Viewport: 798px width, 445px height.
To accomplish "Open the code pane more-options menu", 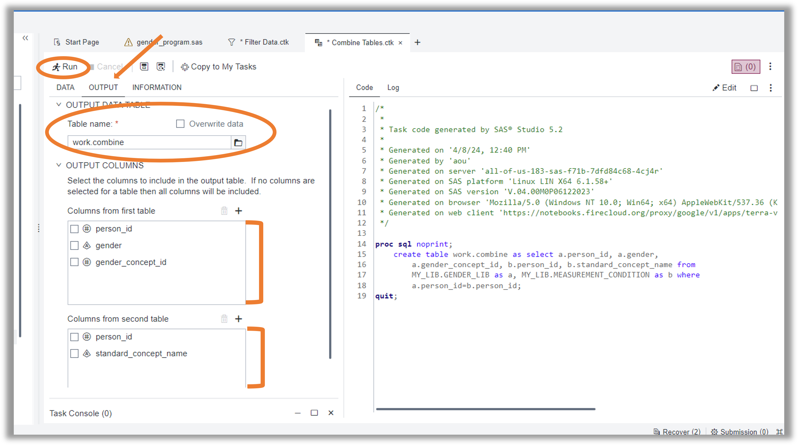I will click(x=771, y=88).
